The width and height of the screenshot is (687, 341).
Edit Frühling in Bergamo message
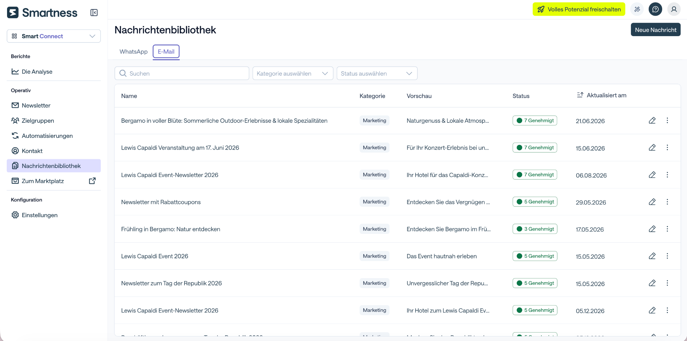coord(652,229)
